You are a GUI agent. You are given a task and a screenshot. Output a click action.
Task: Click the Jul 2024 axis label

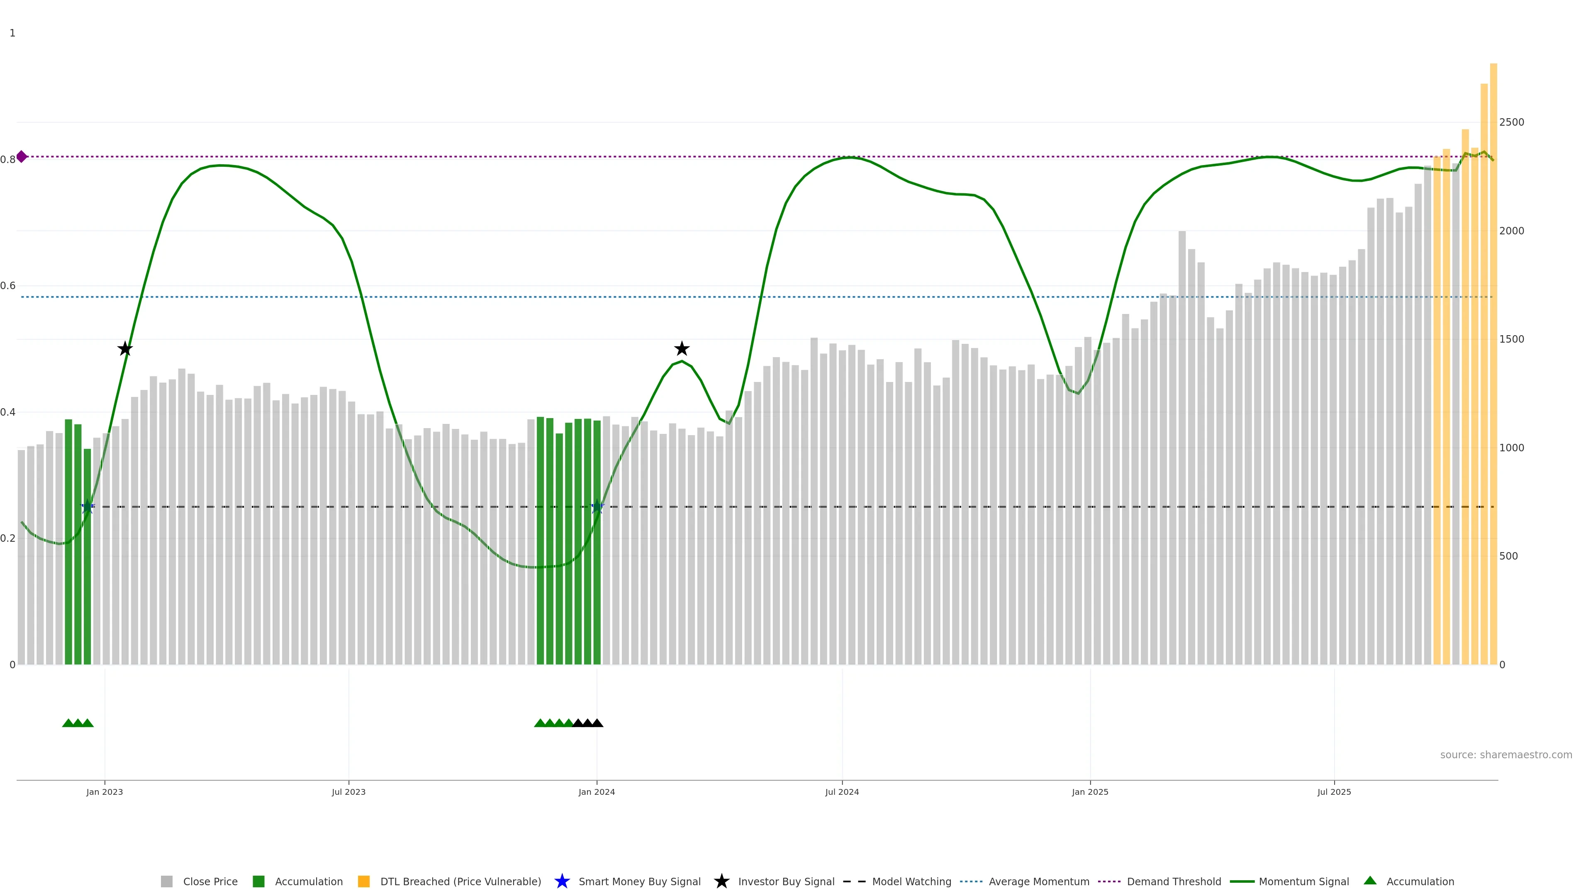click(842, 792)
